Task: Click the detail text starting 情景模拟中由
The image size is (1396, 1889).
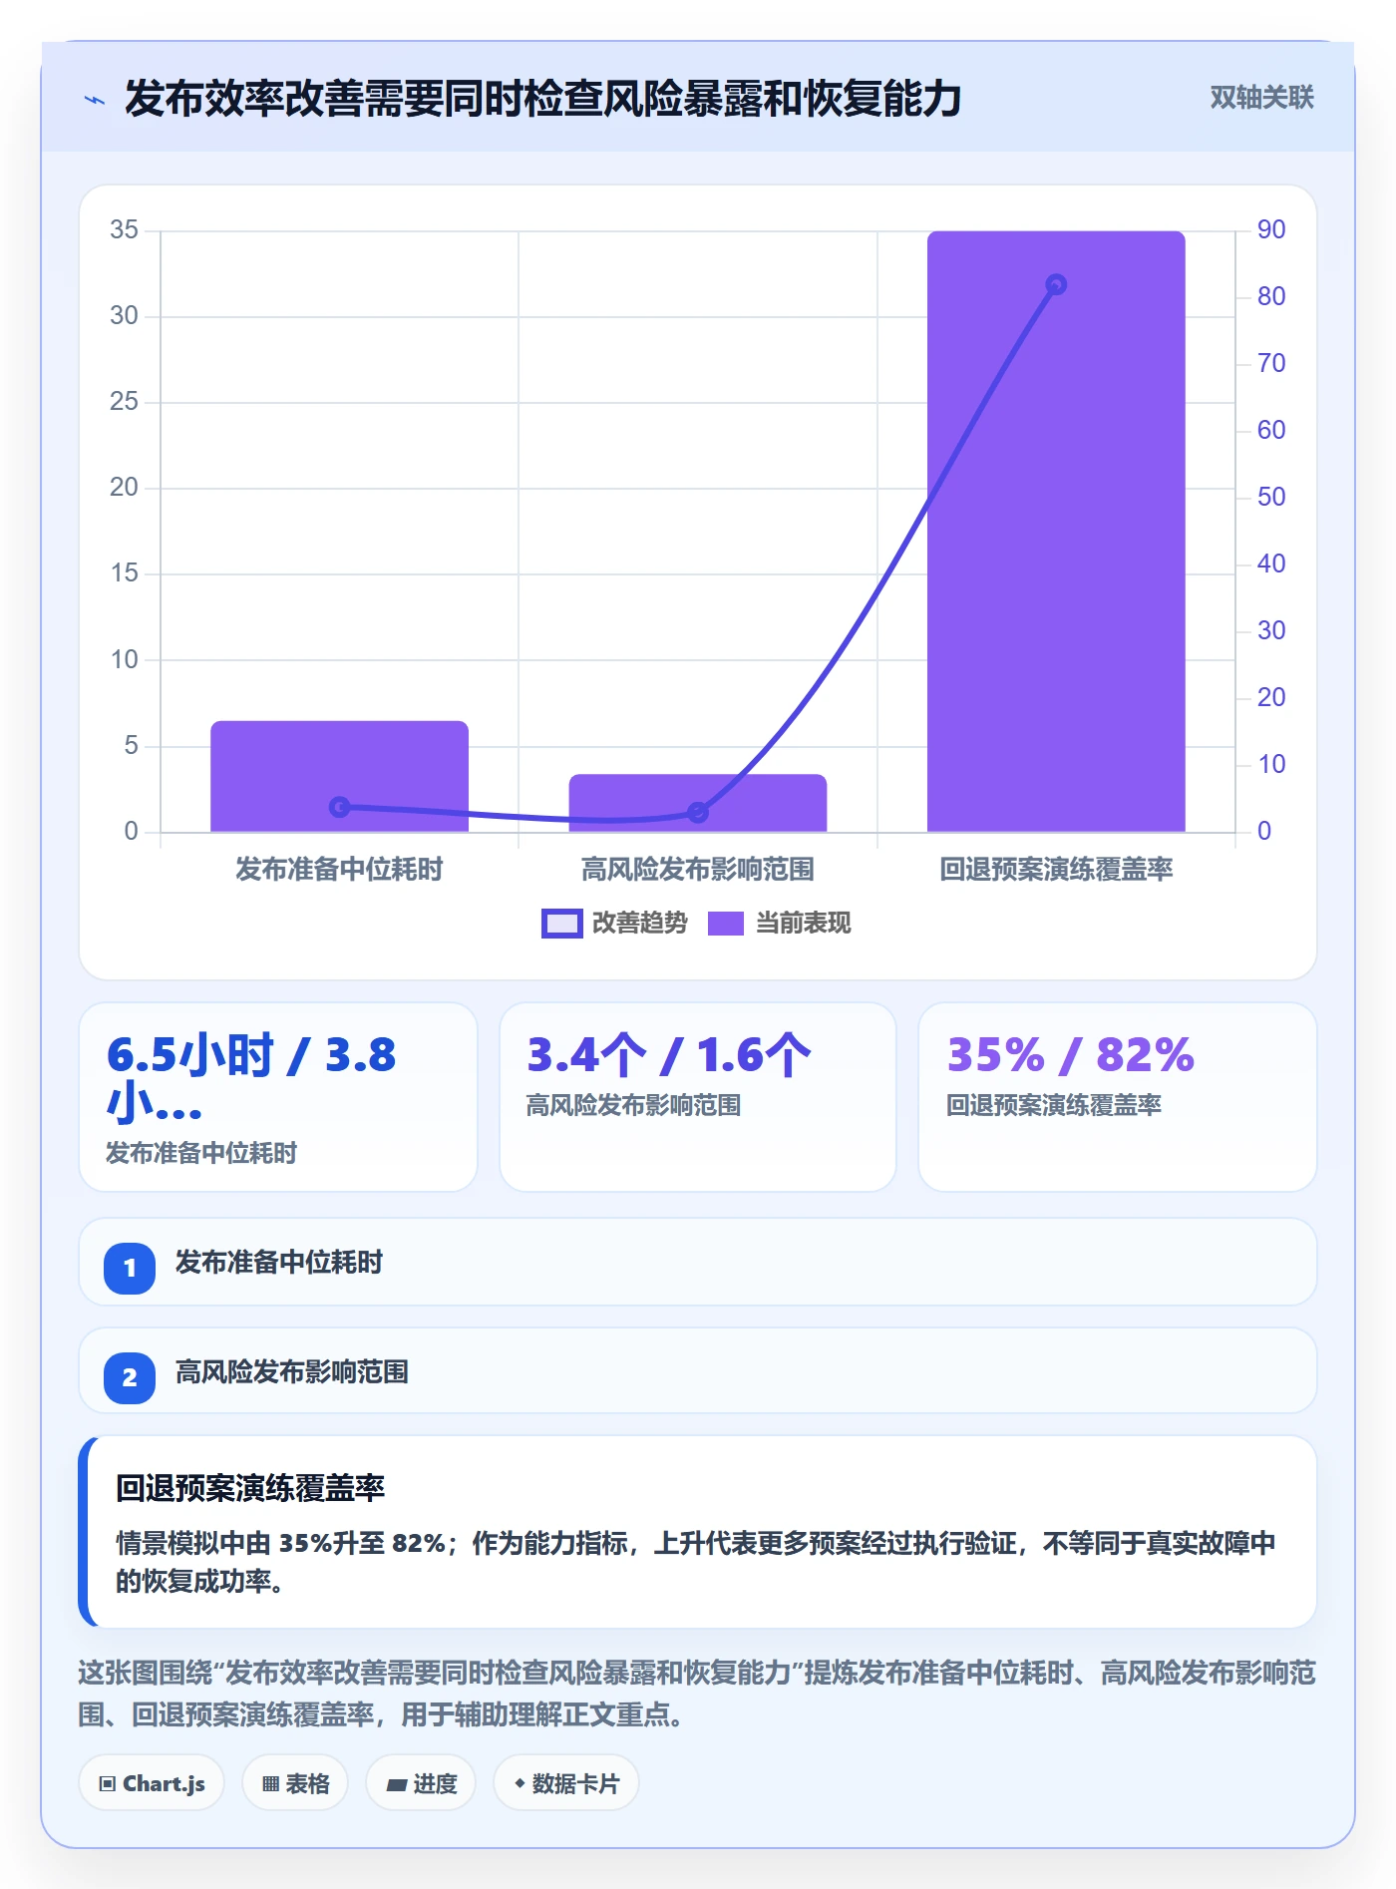Action: [696, 1562]
